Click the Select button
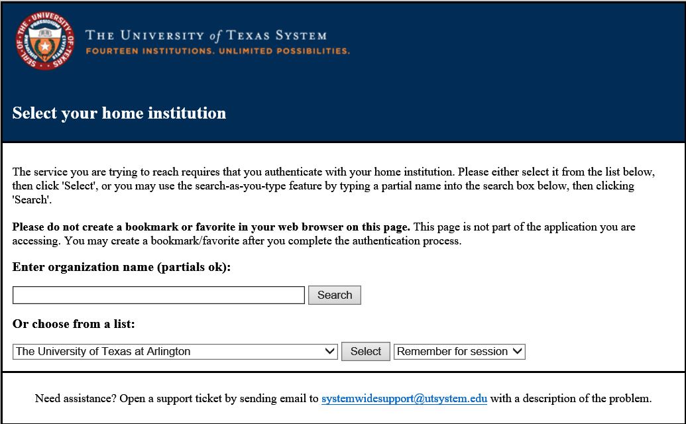The width and height of the screenshot is (686, 424). pyautogui.click(x=366, y=351)
